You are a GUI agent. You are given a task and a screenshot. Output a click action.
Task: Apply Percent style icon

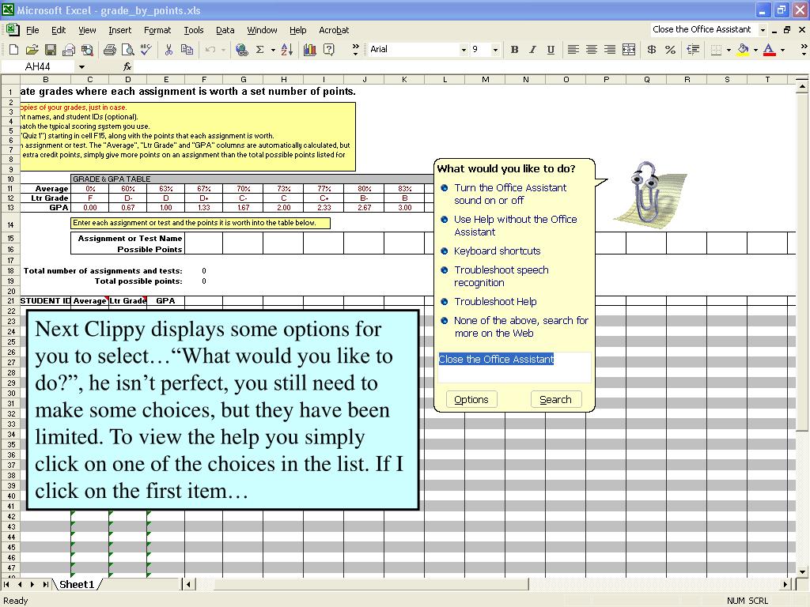[x=670, y=50]
